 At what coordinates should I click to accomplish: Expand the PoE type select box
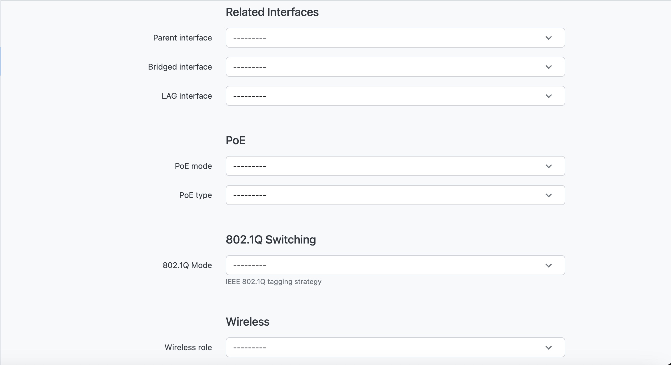pos(395,195)
